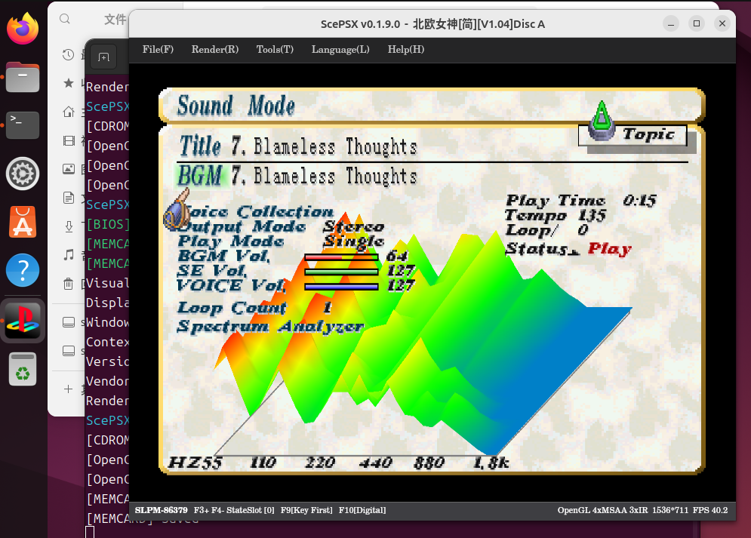
Task: Click the first mounted drive icon in Files sidebar
Action: coord(69,322)
